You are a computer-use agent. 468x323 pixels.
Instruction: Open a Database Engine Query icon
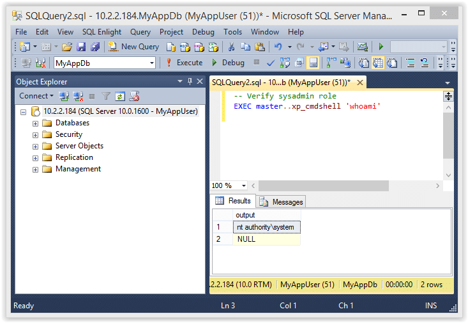[170, 47]
